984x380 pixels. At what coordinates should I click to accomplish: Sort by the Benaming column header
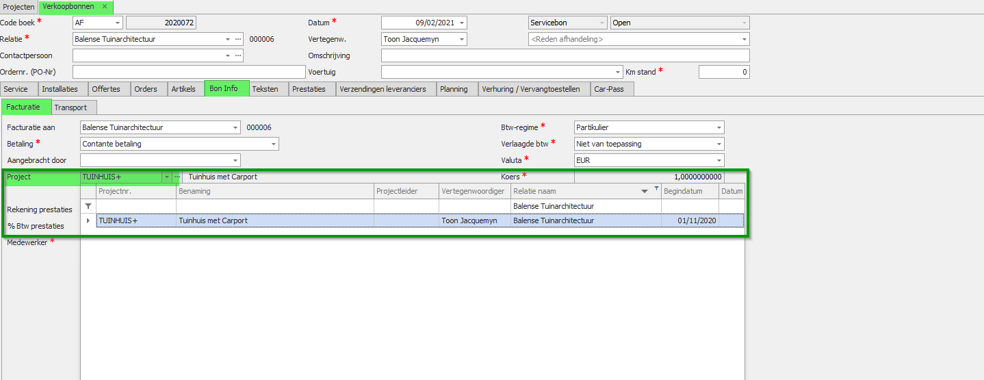coord(275,192)
